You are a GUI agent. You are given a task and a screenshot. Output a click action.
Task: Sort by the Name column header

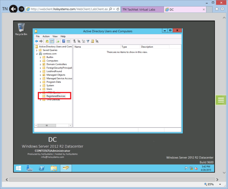97,47
